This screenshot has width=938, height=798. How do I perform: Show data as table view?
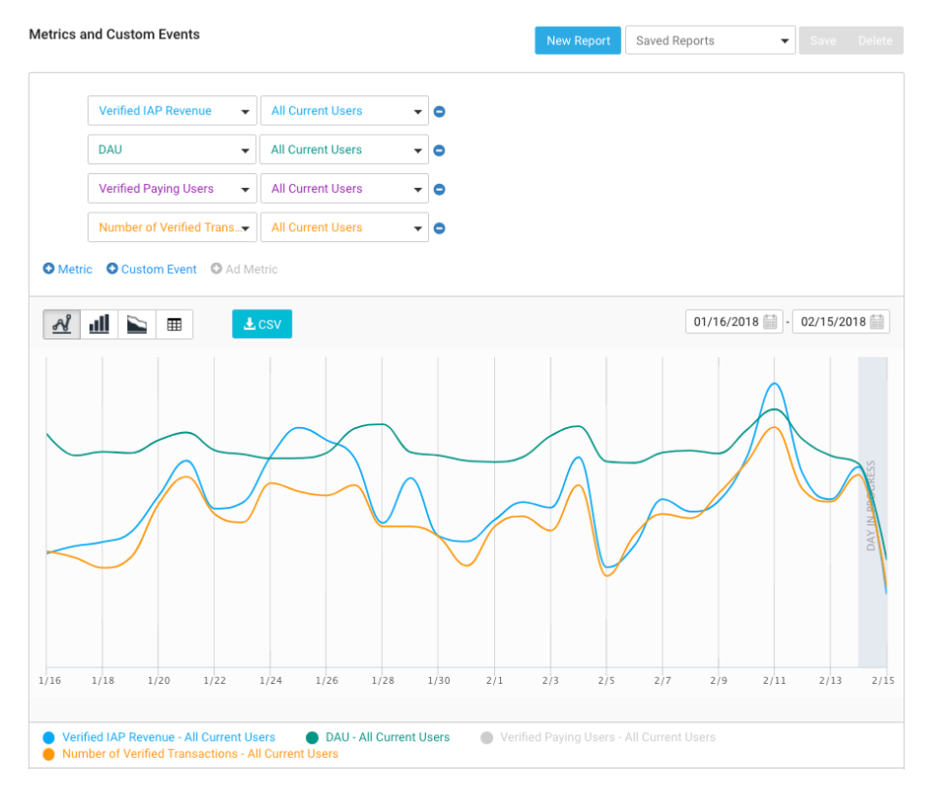click(x=174, y=324)
